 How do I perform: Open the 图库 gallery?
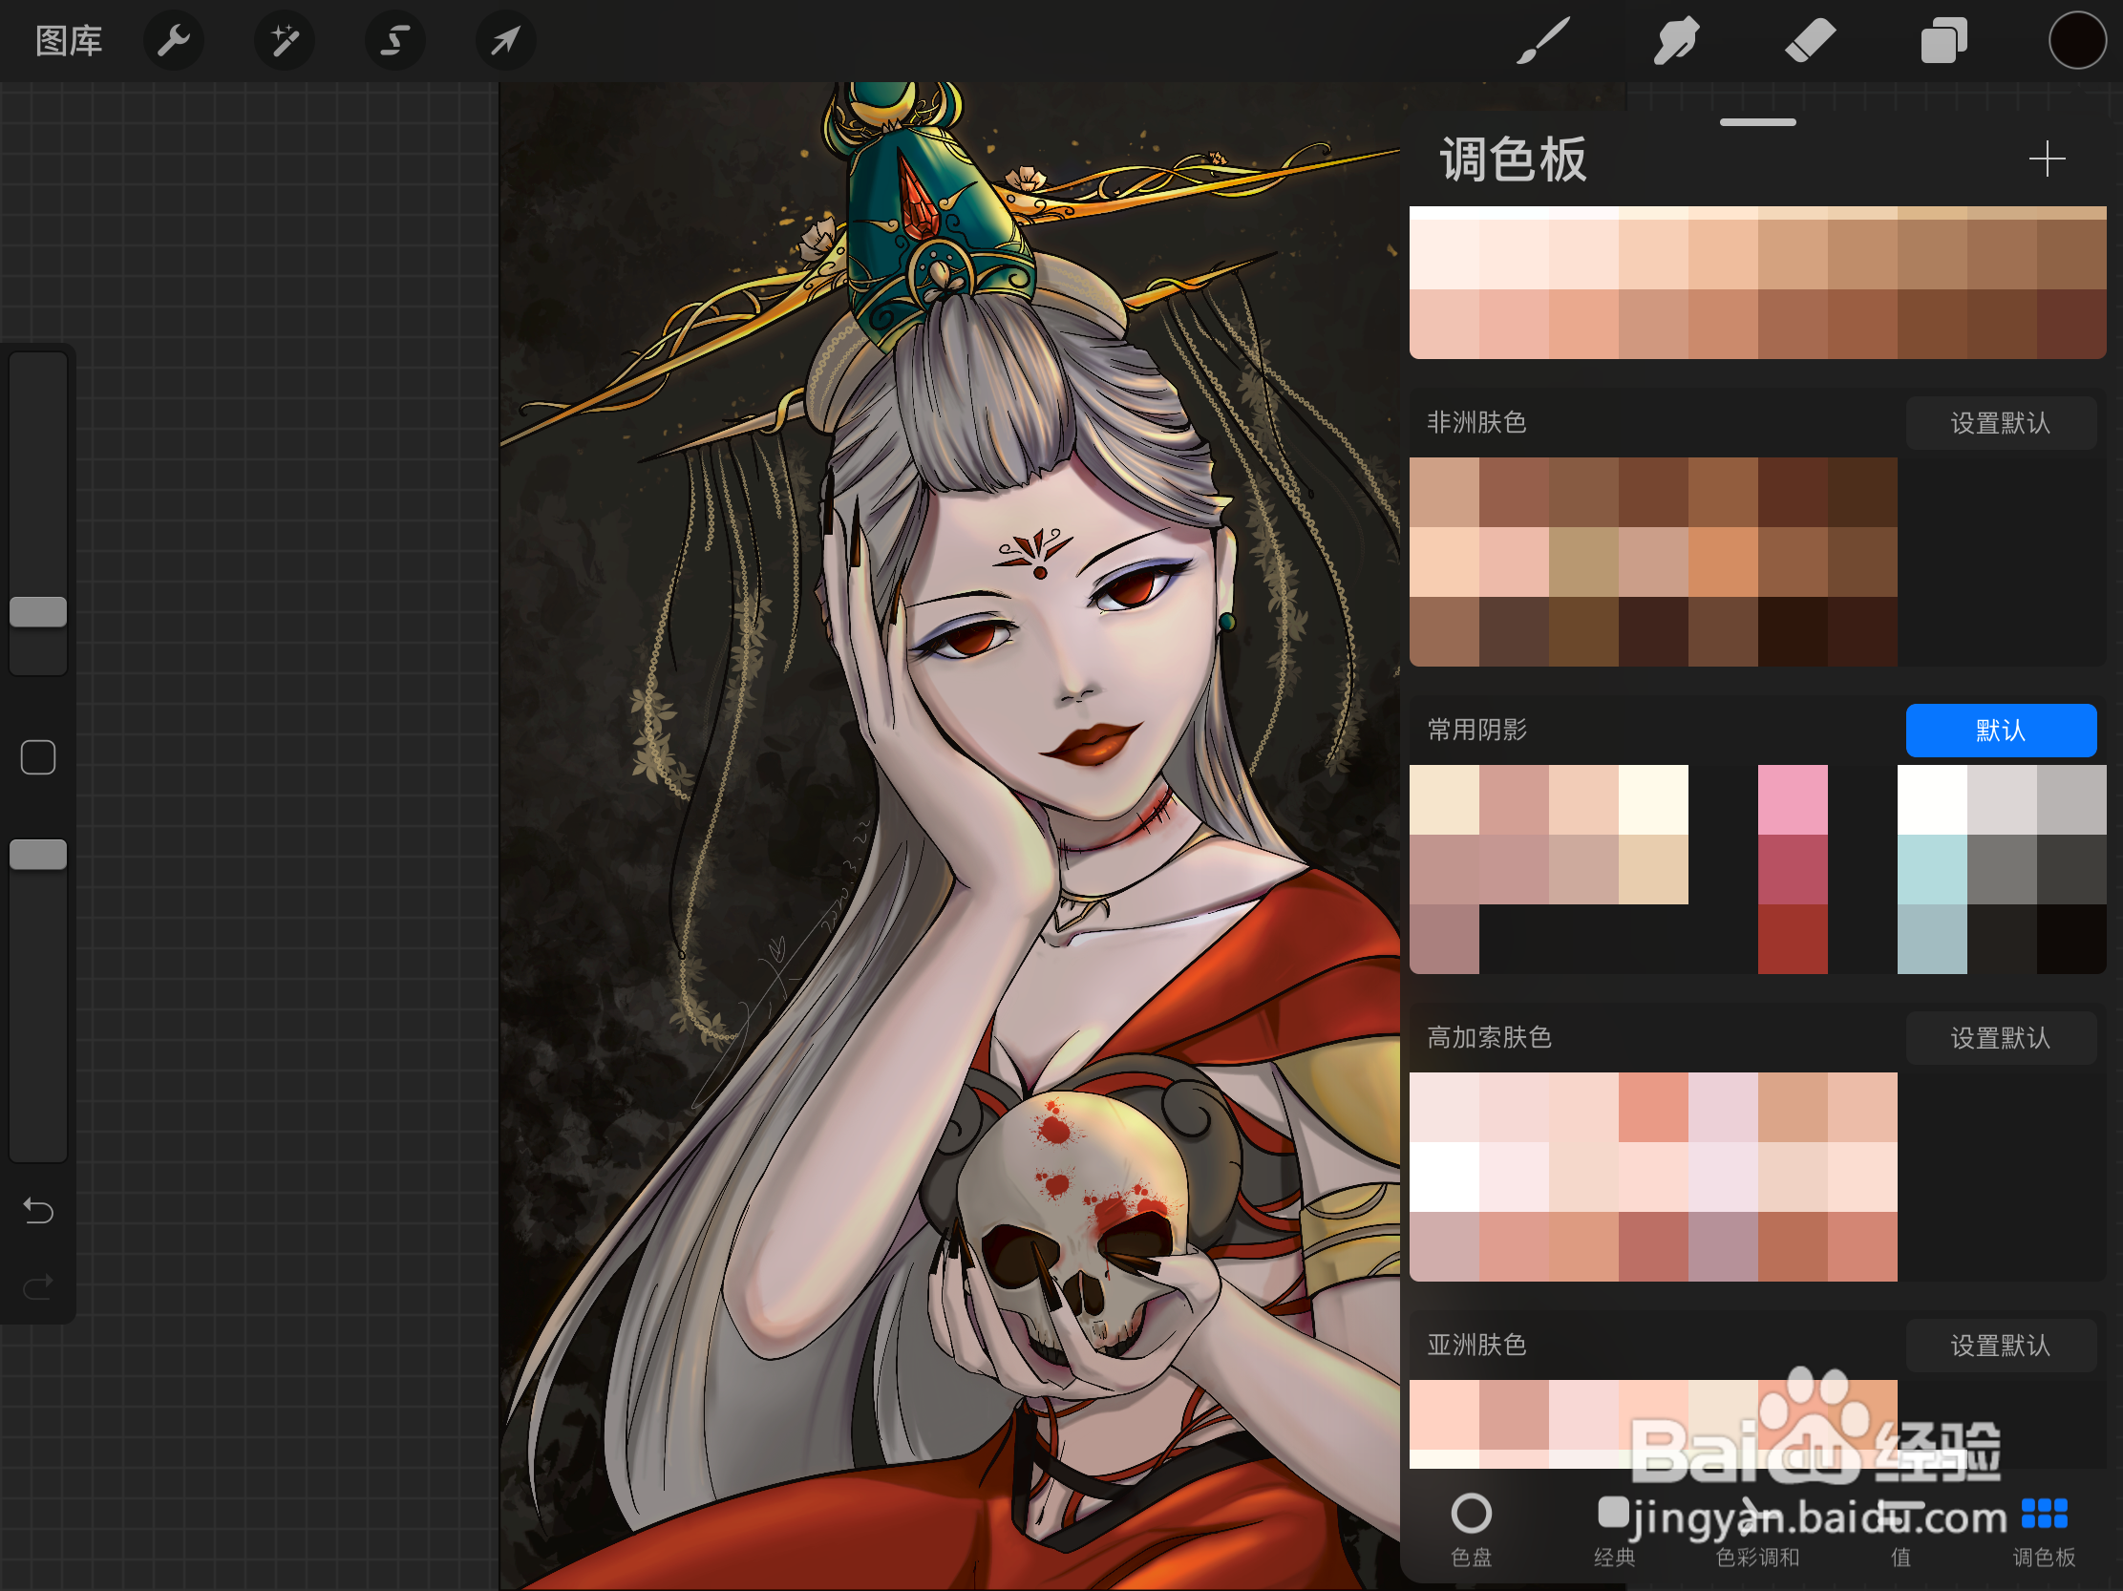tap(68, 41)
